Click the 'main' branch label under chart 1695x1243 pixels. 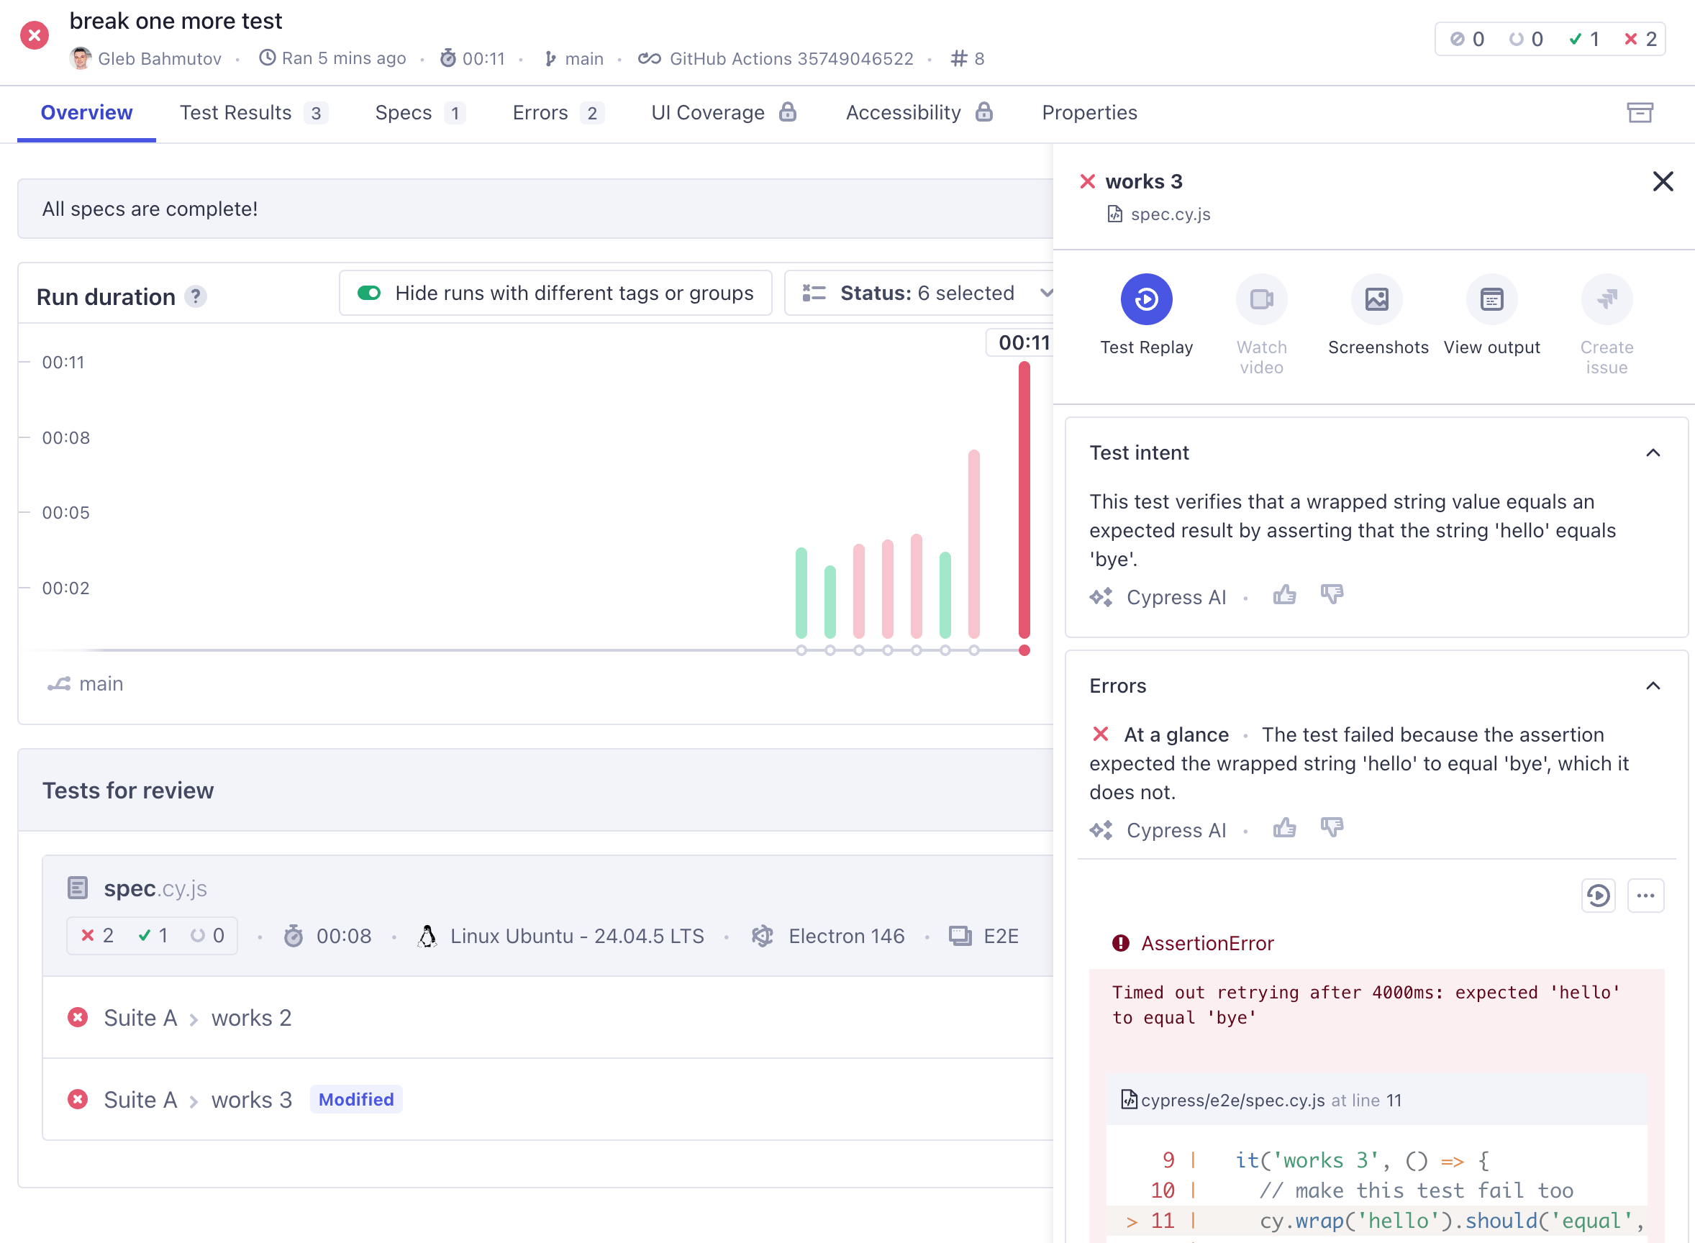click(x=101, y=684)
